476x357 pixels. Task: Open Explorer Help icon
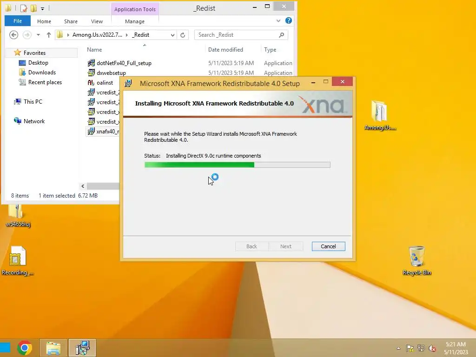[288, 20]
